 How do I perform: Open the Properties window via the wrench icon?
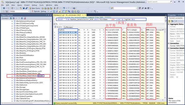pos(143,8)
